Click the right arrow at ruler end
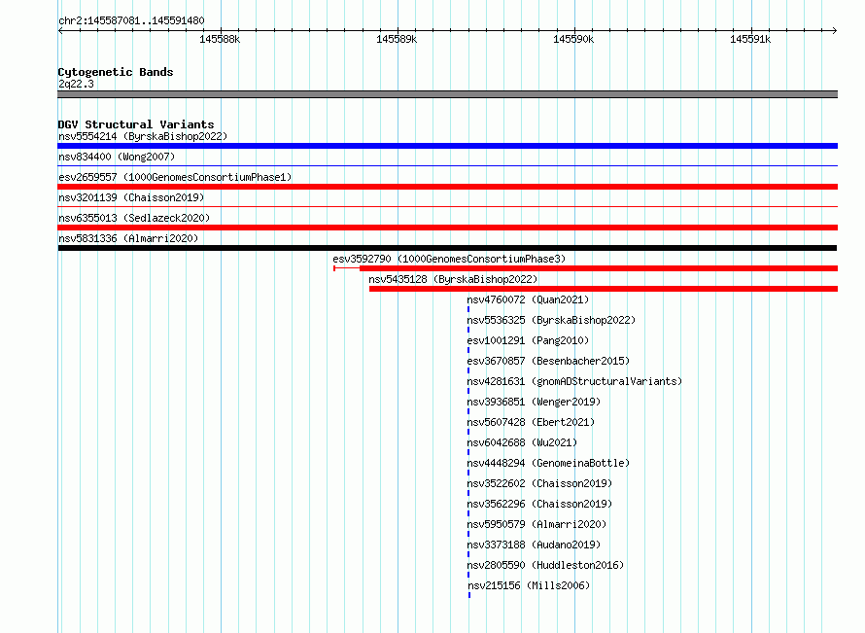Image resolution: width=865 pixels, height=633 pixels. (x=835, y=30)
